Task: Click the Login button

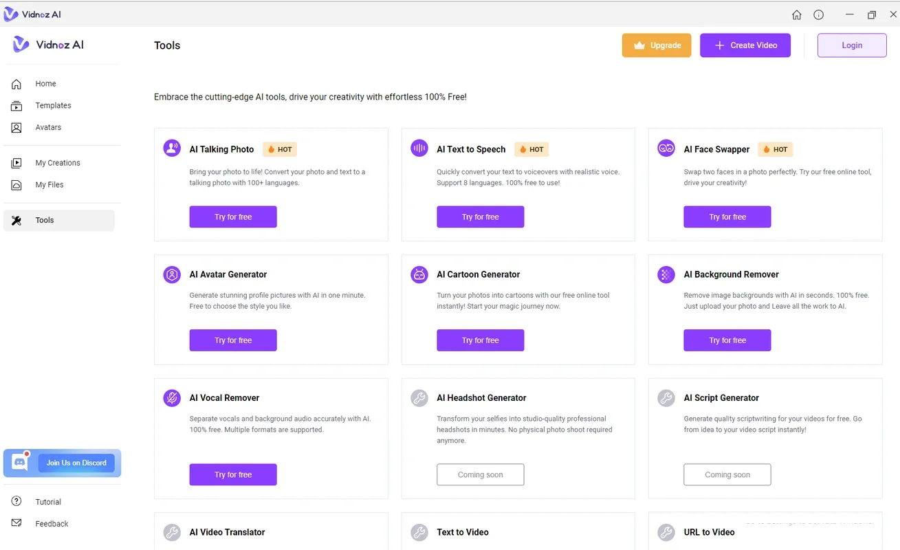Action: (852, 45)
